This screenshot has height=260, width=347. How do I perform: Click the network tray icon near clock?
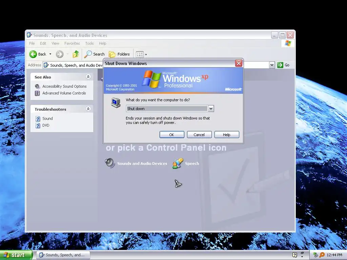coord(315,255)
